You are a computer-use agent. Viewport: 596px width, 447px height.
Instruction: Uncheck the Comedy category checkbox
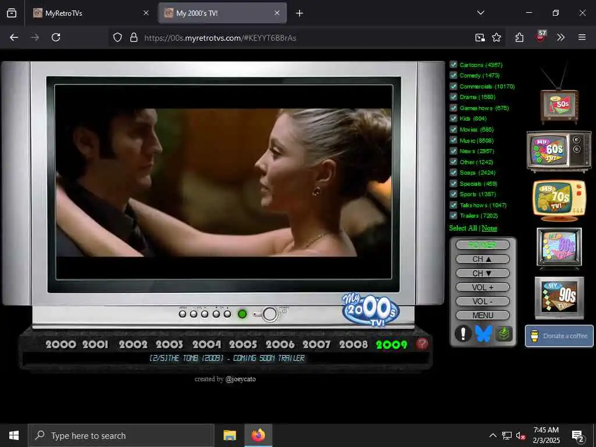(x=453, y=75)
